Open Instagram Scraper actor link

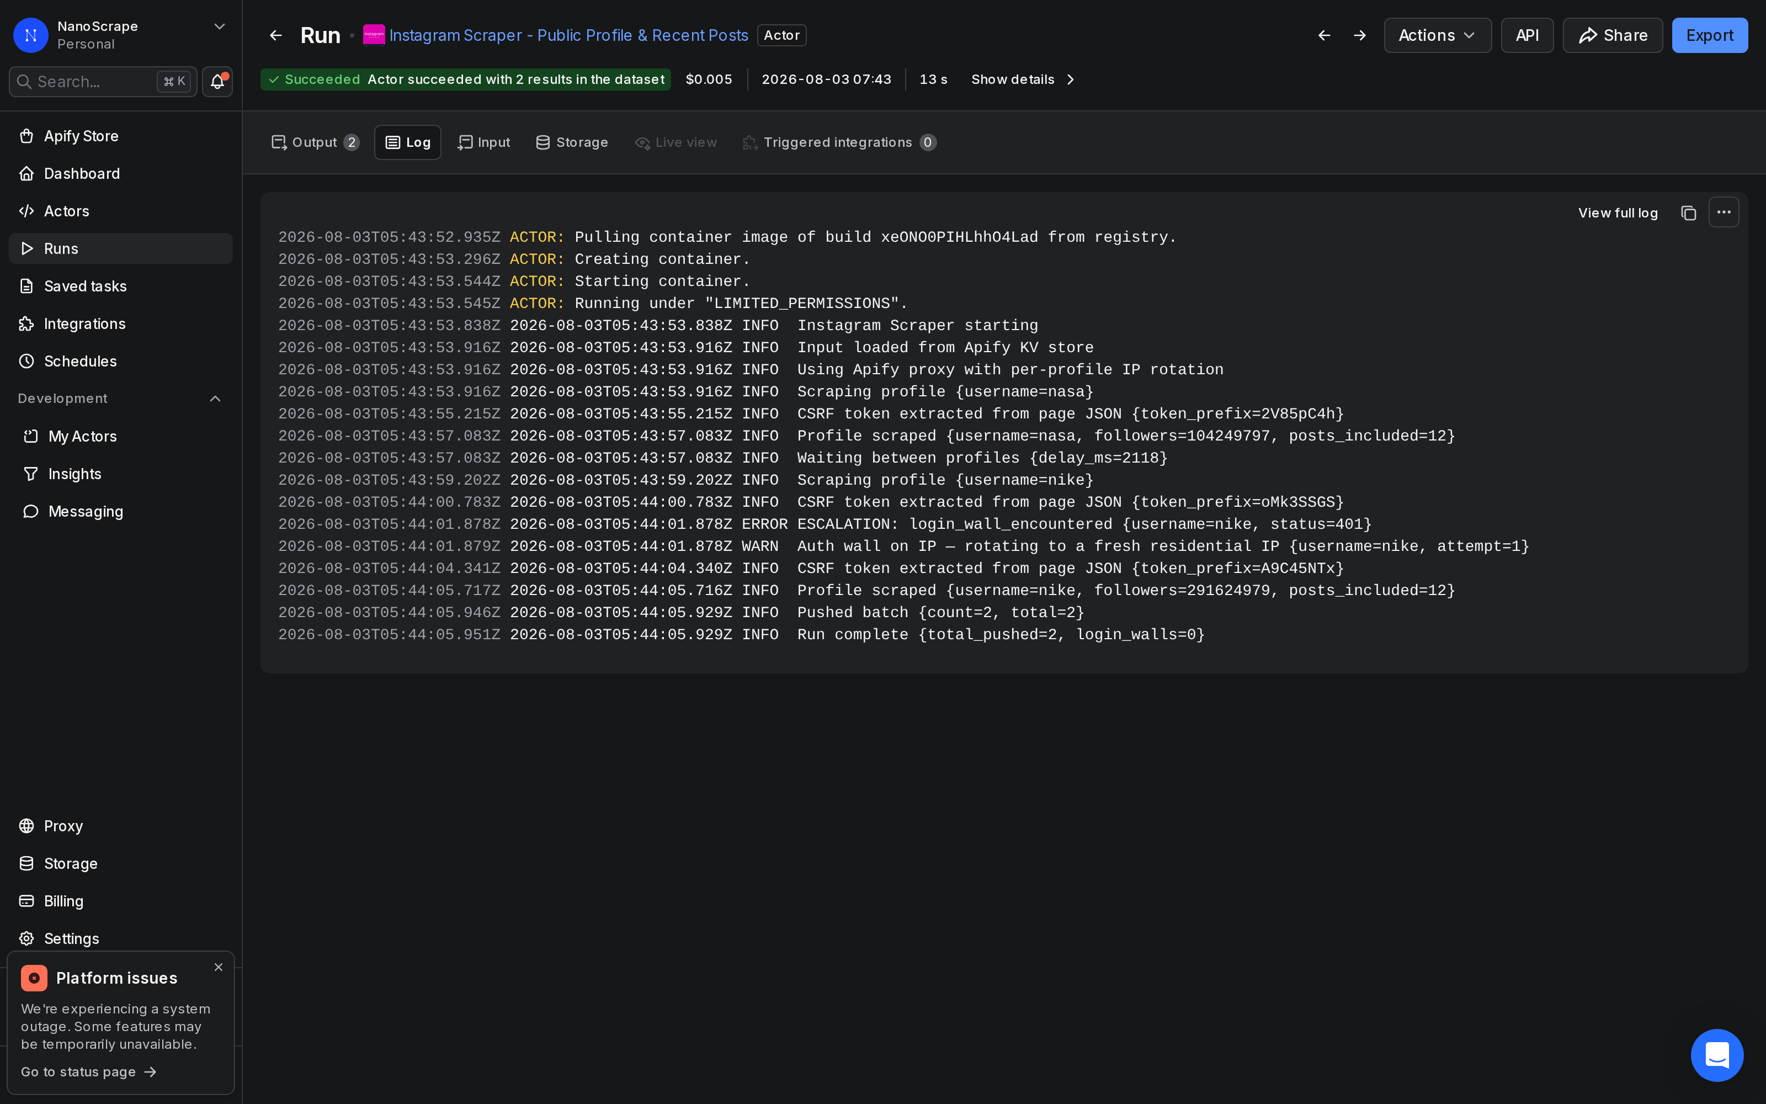[x=568, y=35]
